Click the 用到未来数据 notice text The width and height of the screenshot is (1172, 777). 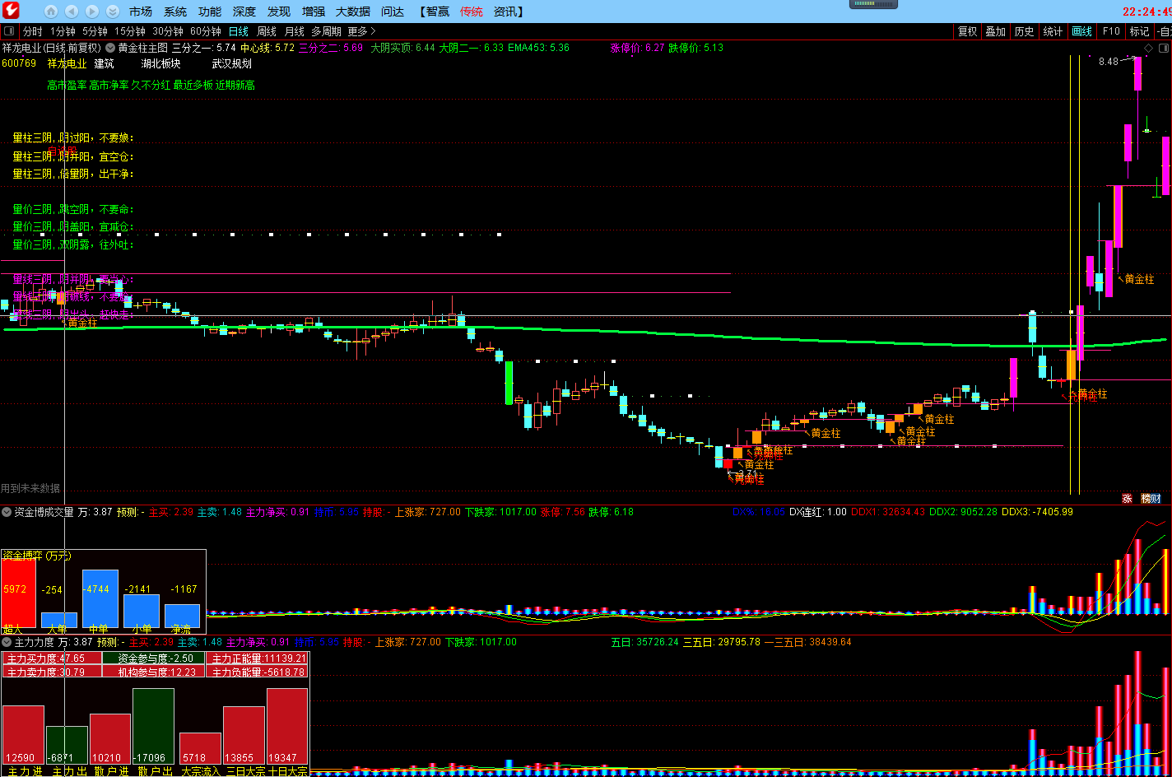[30, 489]
